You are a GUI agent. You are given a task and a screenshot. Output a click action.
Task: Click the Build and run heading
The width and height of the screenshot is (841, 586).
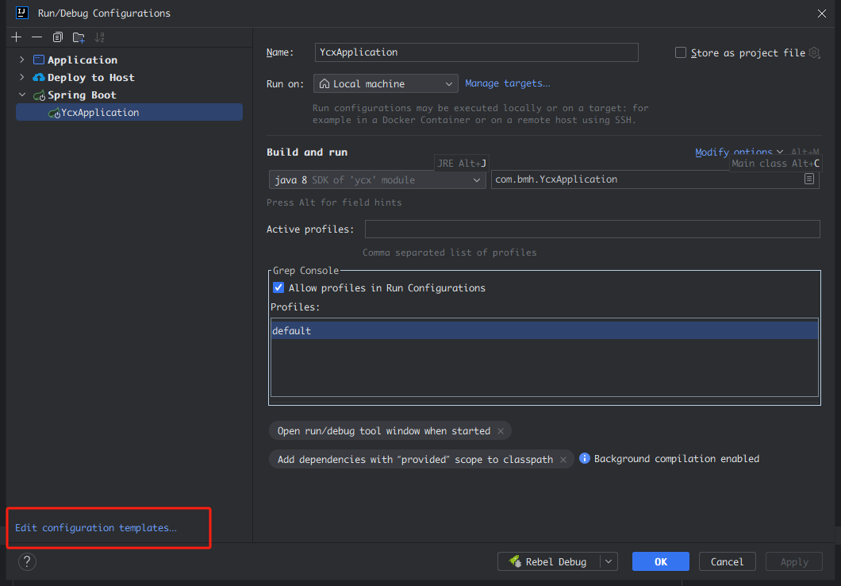tap(307, 152)
